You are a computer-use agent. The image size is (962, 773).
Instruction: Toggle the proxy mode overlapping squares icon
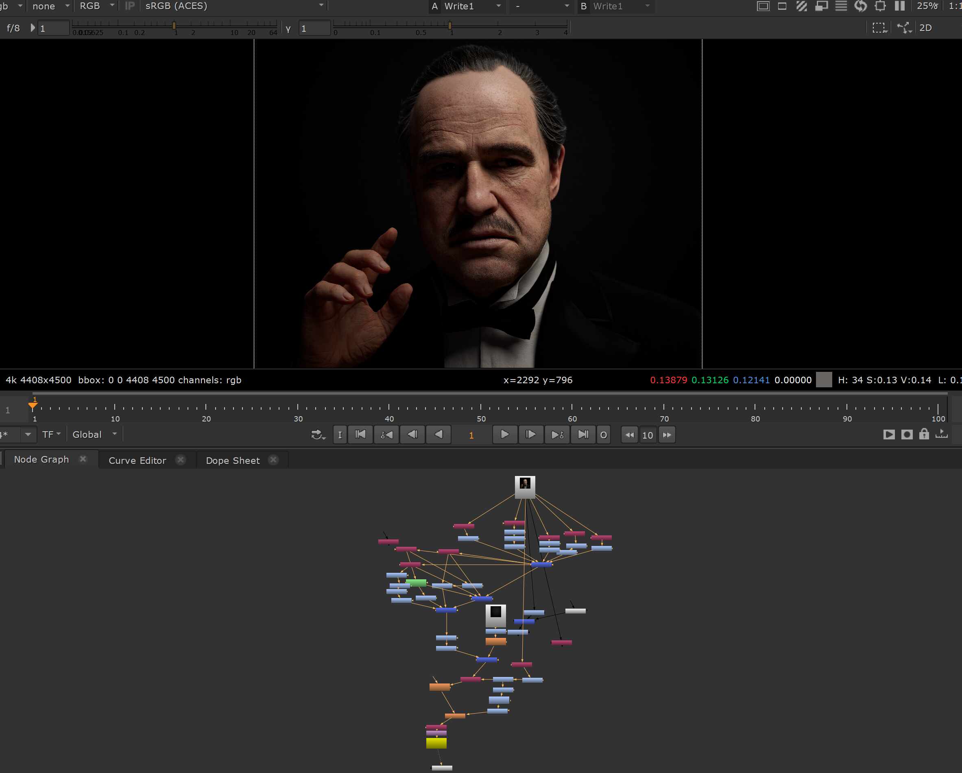click(x=821, y=6)
